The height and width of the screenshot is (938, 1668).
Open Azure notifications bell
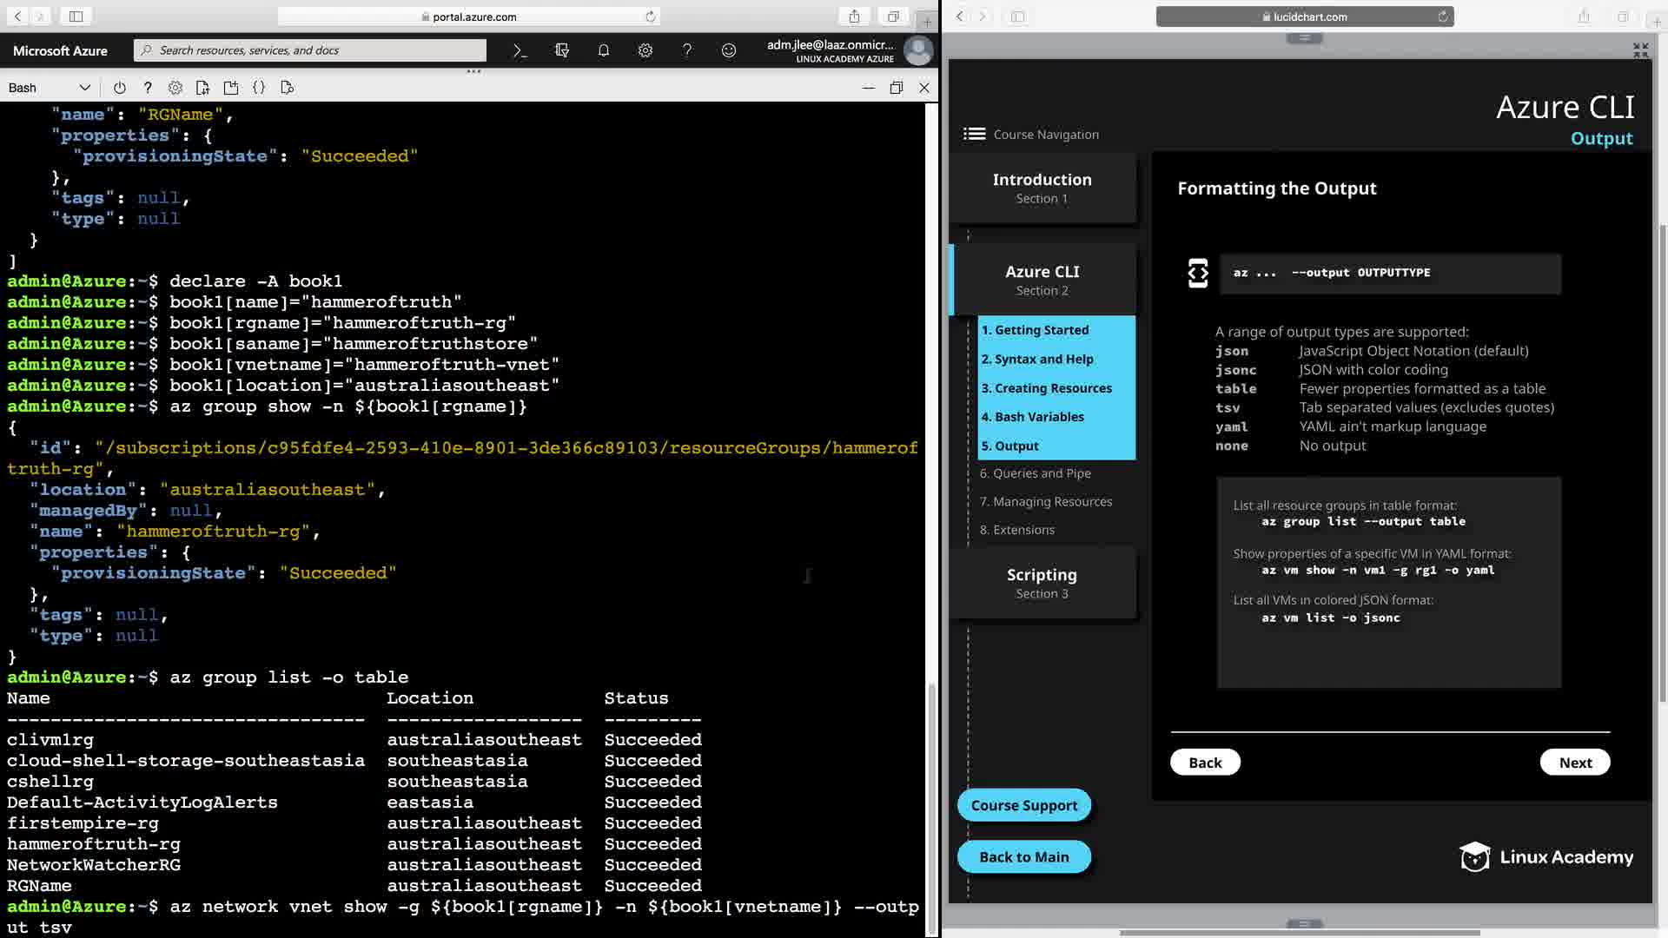pyautogui.click(x=604, y=50)
